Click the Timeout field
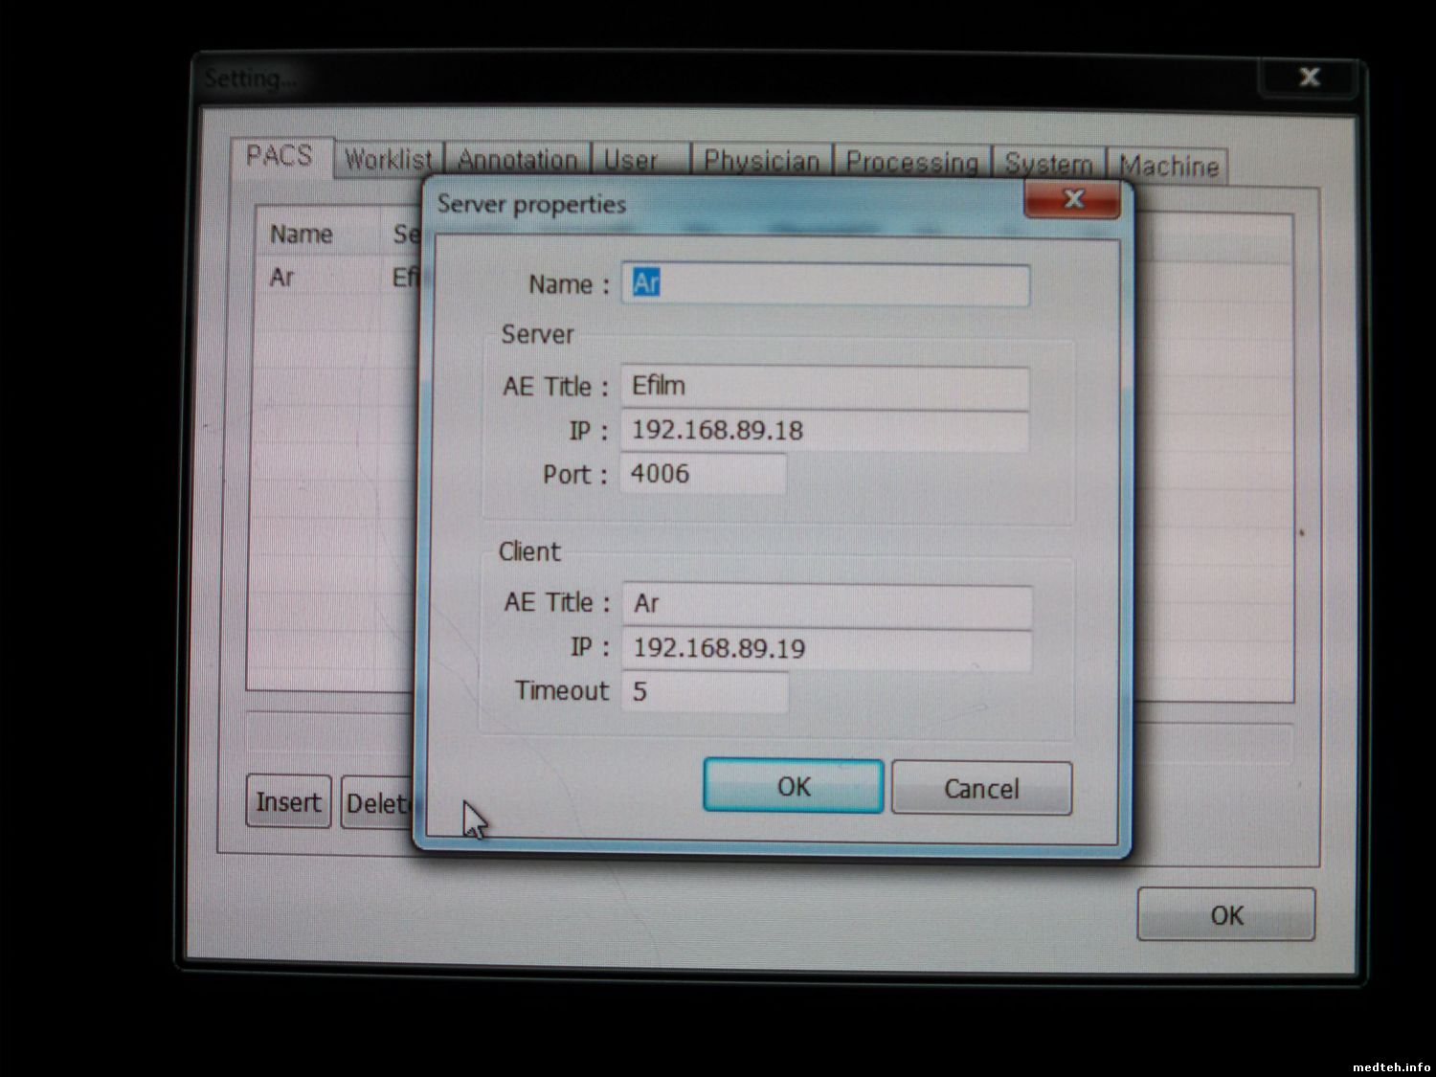Viewport: 1436px width, 1077px height. click(x=706, y=691)
